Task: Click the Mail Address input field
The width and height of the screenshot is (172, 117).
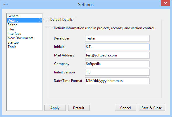Action: click(117, 55)
